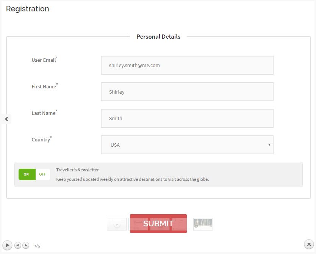Click the Personal Details section title
This screenshot has height=254, width=316.
(158, 37)
